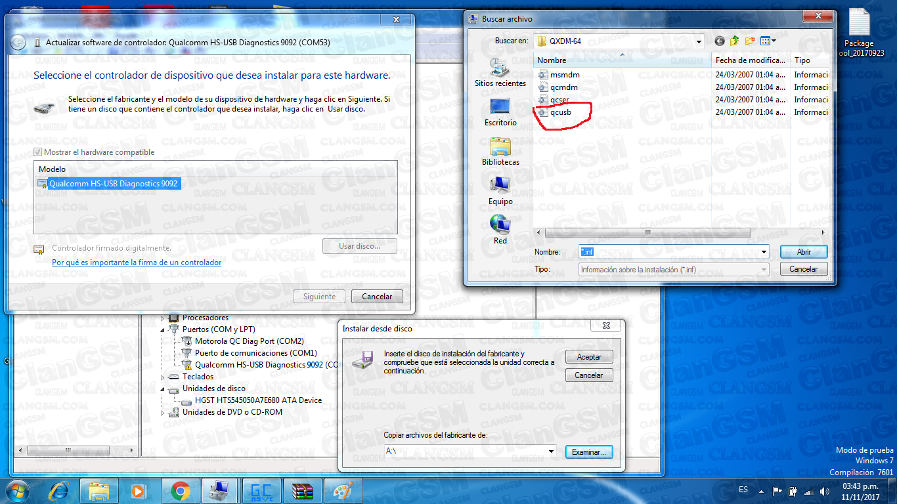Screen dimensions: 897x504
Task: Go back to previous folder in Buscar archivo
Action: 719,41
